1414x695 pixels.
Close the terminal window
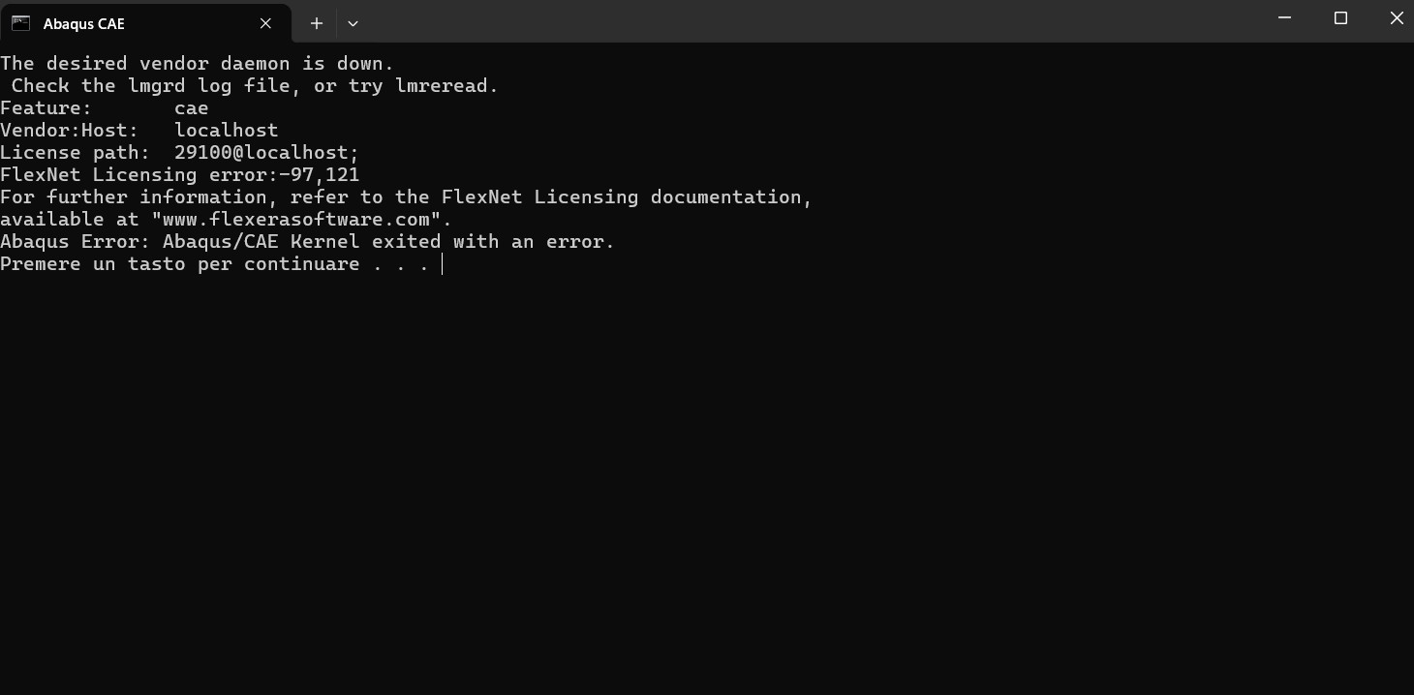coord(1396,18)
